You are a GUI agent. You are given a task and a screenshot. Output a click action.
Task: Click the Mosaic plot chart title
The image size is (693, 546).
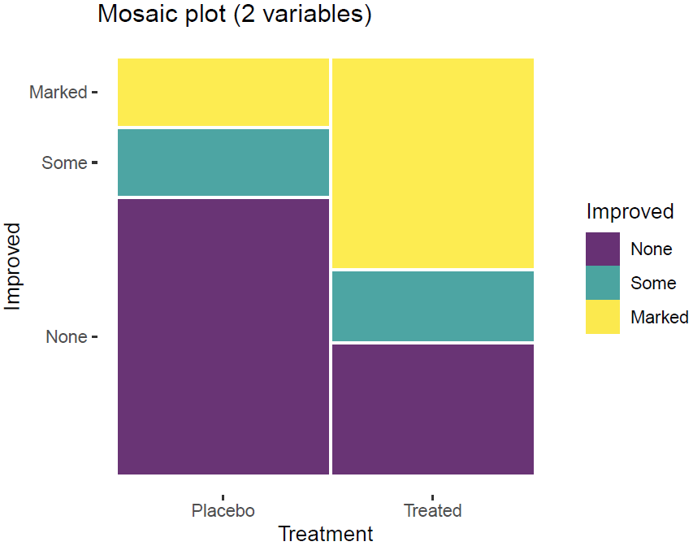pyautogui.click(x=235, y=15)
